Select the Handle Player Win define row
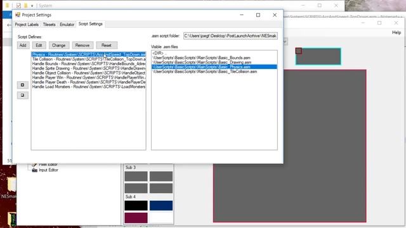Screen dimensions: 406x228 (x=89, y=77)
